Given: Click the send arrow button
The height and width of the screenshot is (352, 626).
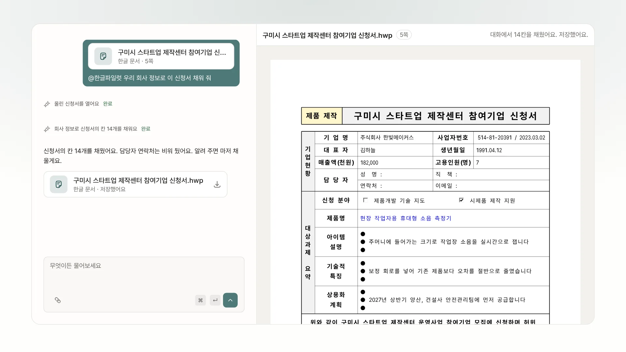Looking at the screenshot, I should click(230, 300).
